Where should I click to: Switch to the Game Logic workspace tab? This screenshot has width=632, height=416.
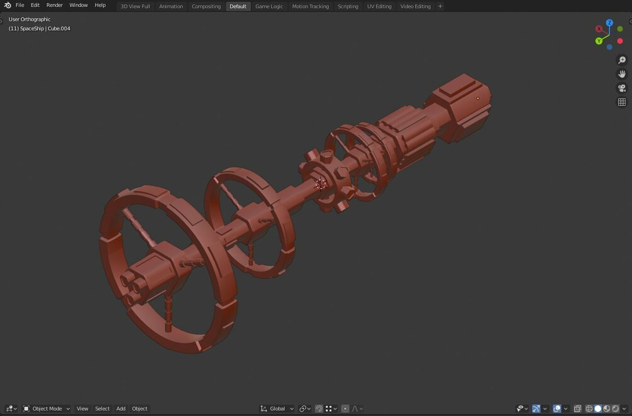(269, 6)
